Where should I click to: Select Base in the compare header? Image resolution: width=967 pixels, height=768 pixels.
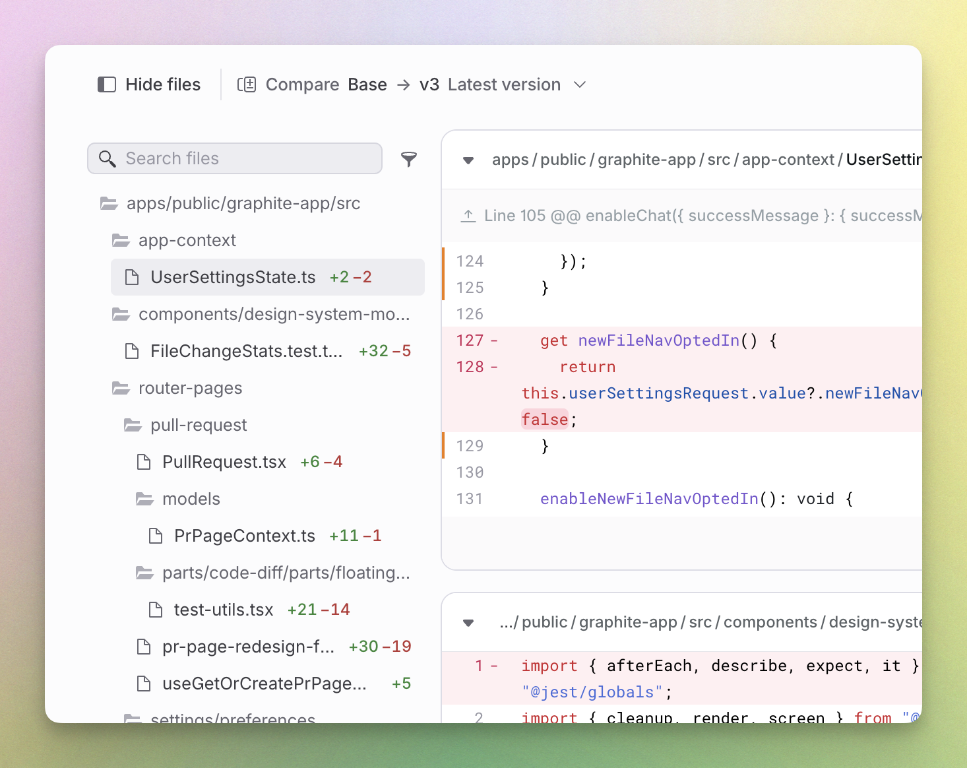(x=367, y=84)
